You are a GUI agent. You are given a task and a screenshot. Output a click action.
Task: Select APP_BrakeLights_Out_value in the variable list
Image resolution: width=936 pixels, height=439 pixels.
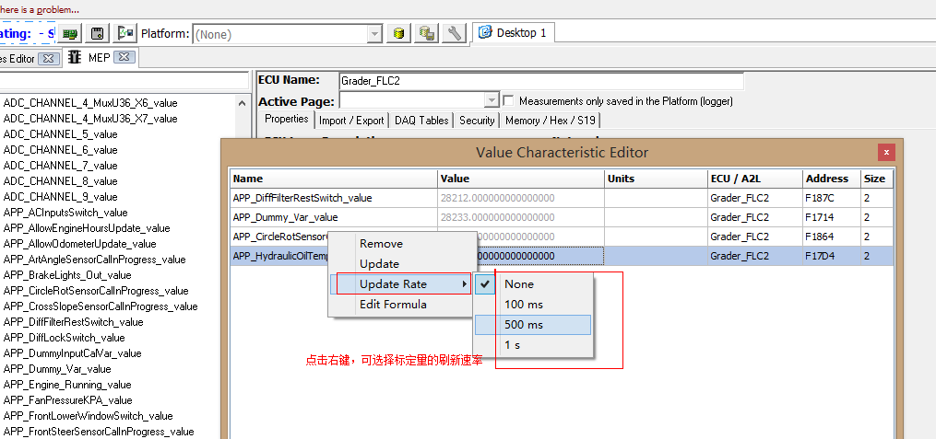pyautogui.click(x=67, y=274)
